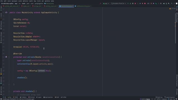Open the Event Log button
Screen dimensions: 178x100
159,97
